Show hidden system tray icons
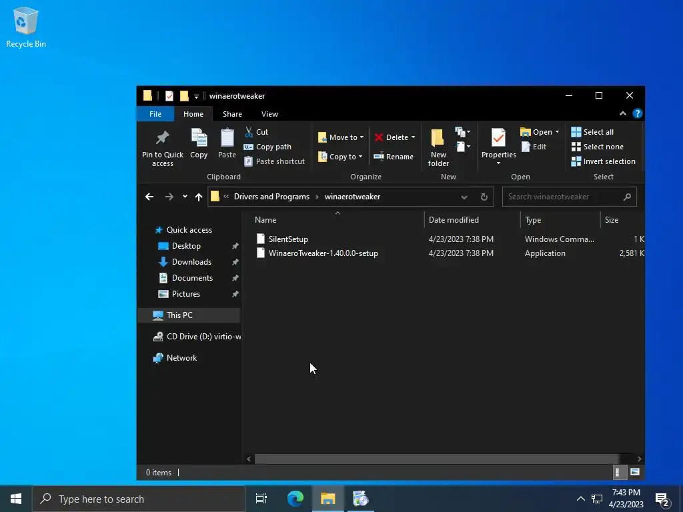Screen dimensions: 683x512 pos(581,499)
